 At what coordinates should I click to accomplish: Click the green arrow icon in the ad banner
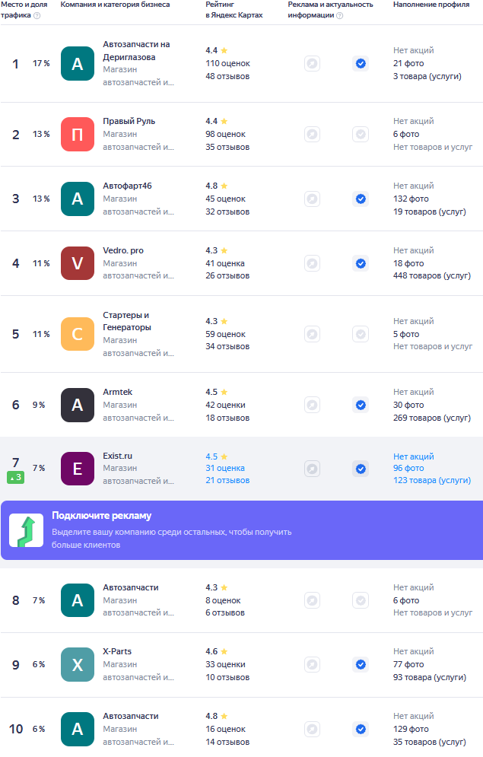tap(26, 530)
